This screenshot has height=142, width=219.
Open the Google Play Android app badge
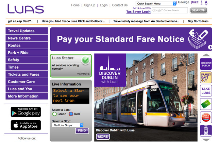click(26, 112)
